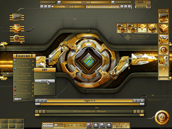
Task: Open BB StyleMaker from the BlackBox menu
Action: coord(24,74)
